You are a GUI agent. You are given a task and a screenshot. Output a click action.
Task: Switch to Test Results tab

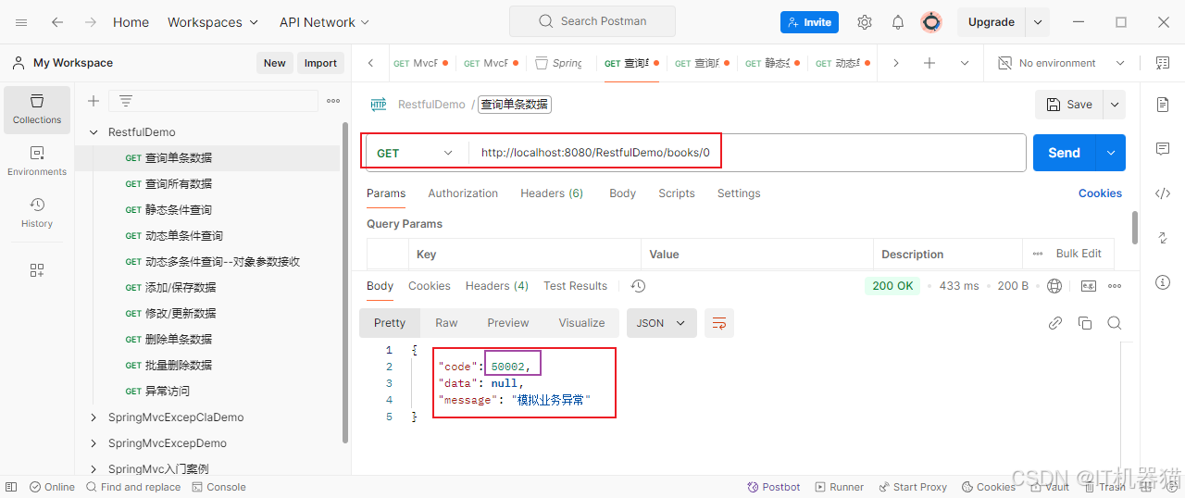point(576,286)
